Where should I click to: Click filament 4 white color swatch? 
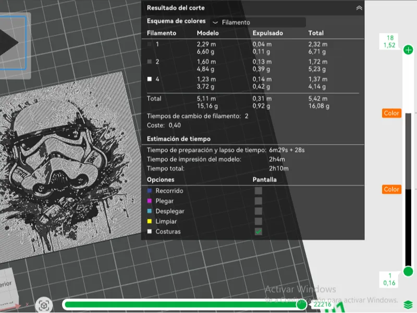pyautogui.click(x=150, y=79)
